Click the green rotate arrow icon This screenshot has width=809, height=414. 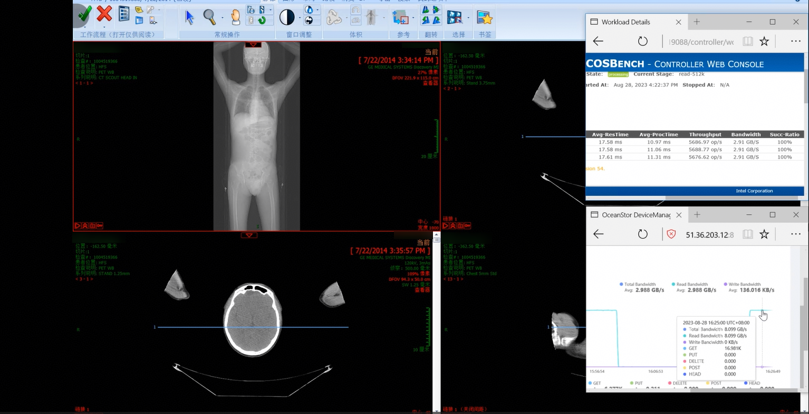262,21
